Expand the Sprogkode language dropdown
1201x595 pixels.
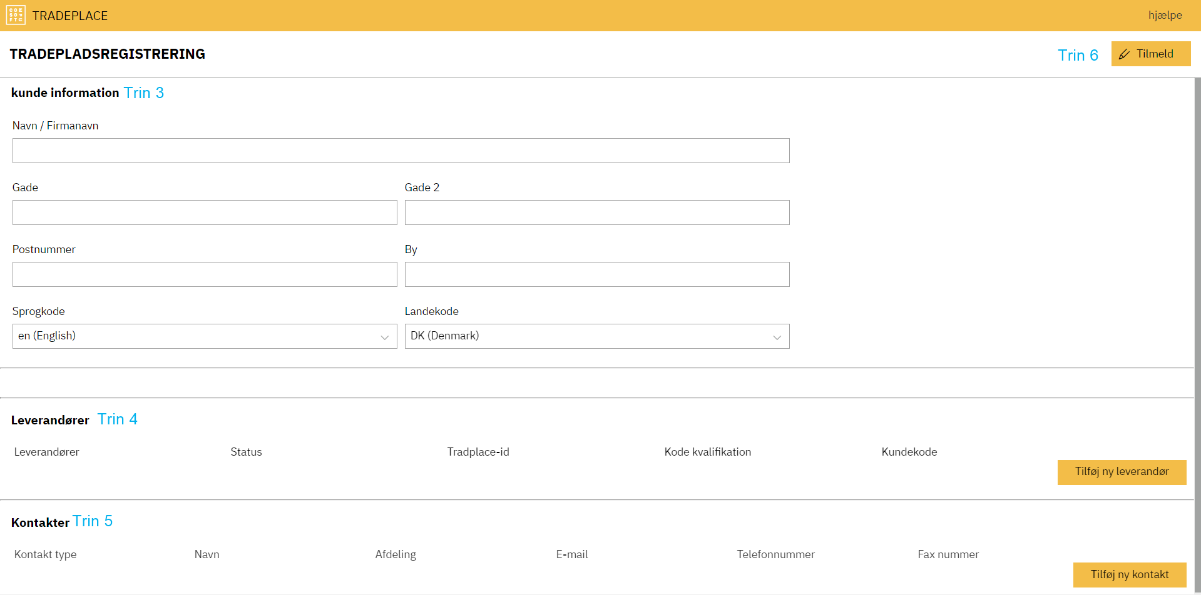(205, 336)
